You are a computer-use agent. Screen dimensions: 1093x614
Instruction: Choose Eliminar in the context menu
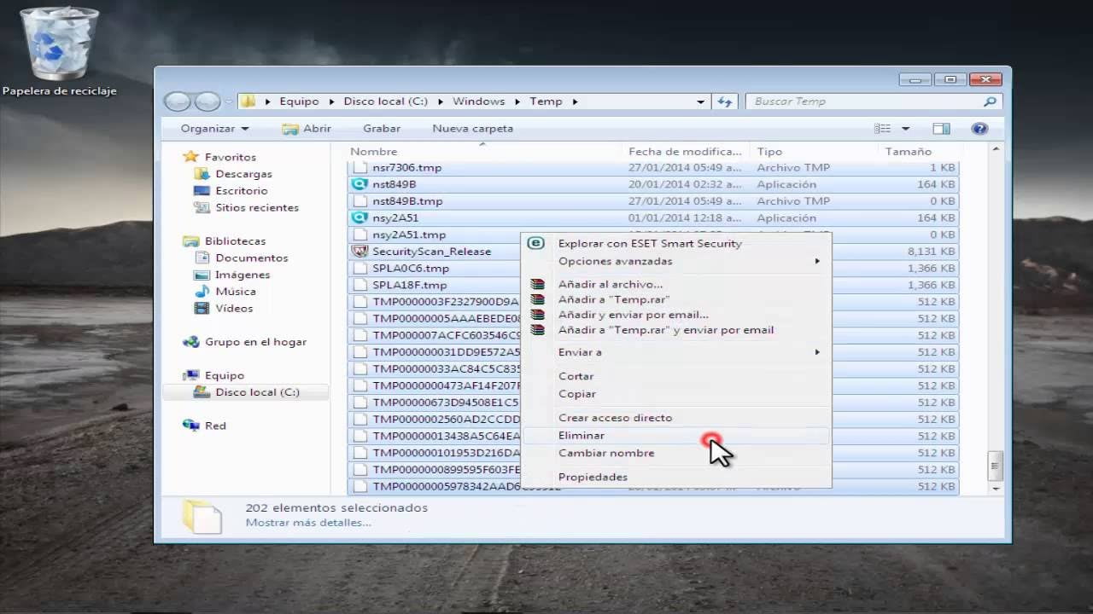[675, 436]
